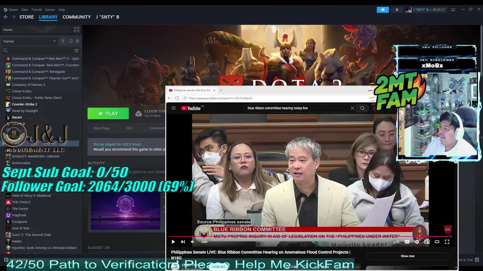Change library sort order arrow
483x271 pixels.
point(63,41)
